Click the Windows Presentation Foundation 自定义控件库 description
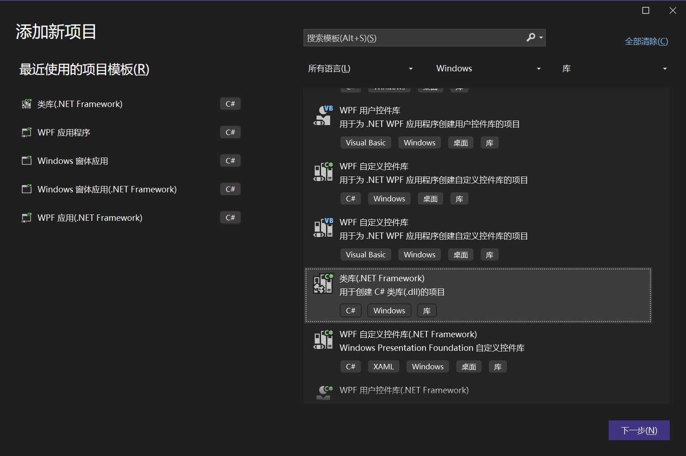 click(432, 348)
